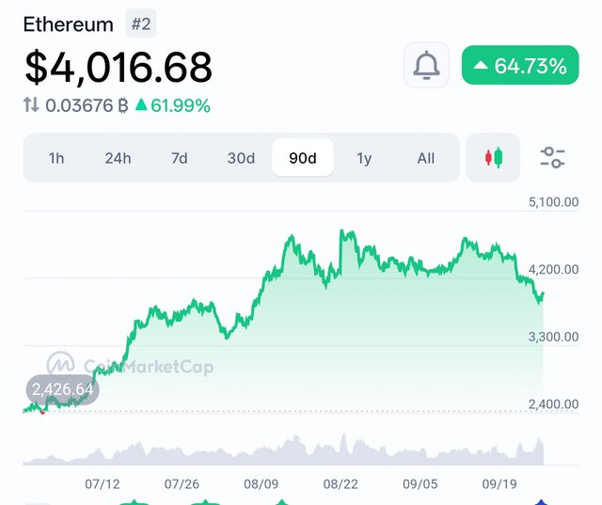
Task: Tap the price alert bell icon
Action: [426, 66]
